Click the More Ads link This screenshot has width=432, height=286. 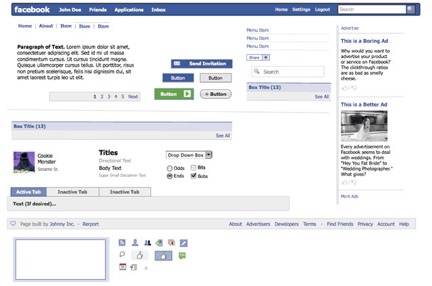tap(350, 196)
